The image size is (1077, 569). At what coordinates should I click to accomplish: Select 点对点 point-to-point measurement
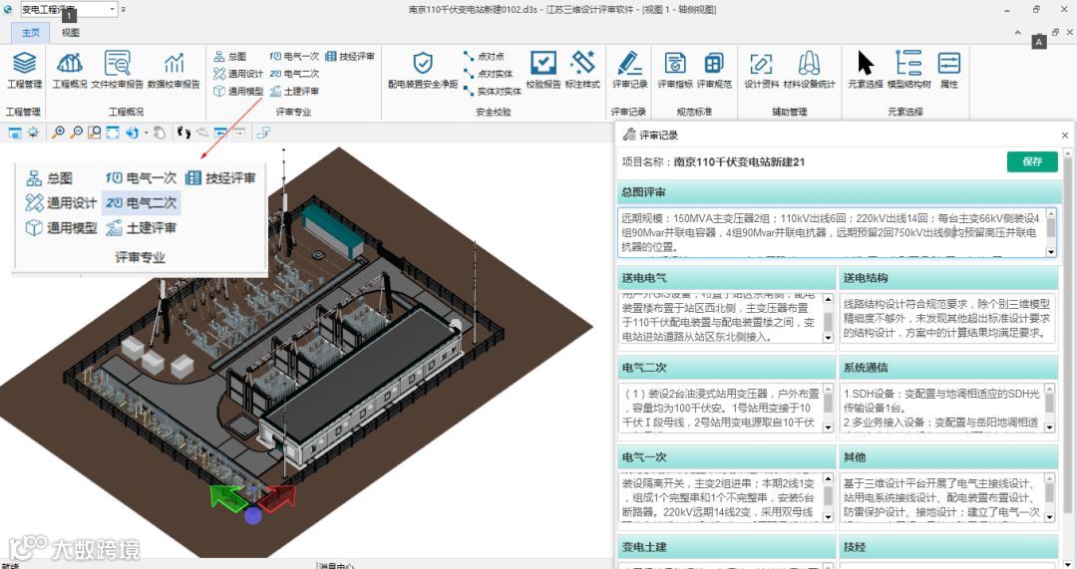tap(485, 56)
